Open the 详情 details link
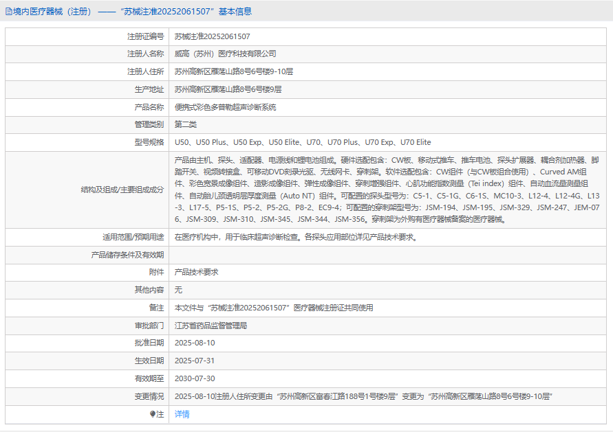 [182, 414]
